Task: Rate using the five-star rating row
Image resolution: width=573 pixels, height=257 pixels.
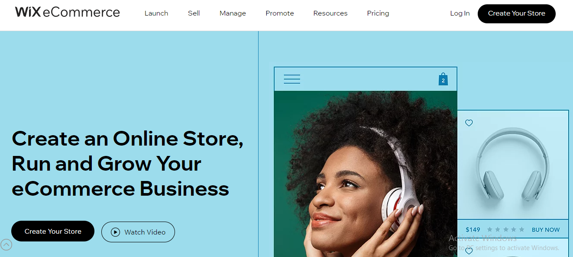Action: point(505,229)
